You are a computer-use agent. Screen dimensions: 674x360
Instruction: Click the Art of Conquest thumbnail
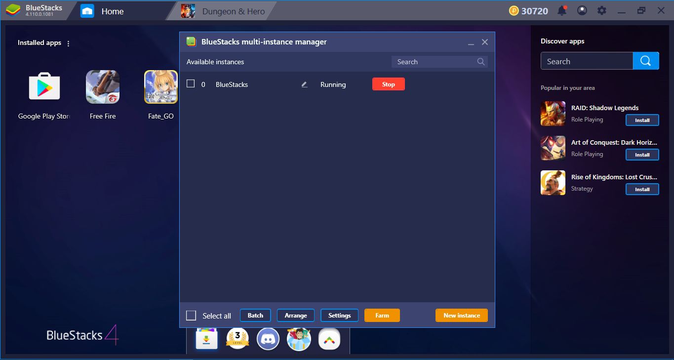[553, 148]
